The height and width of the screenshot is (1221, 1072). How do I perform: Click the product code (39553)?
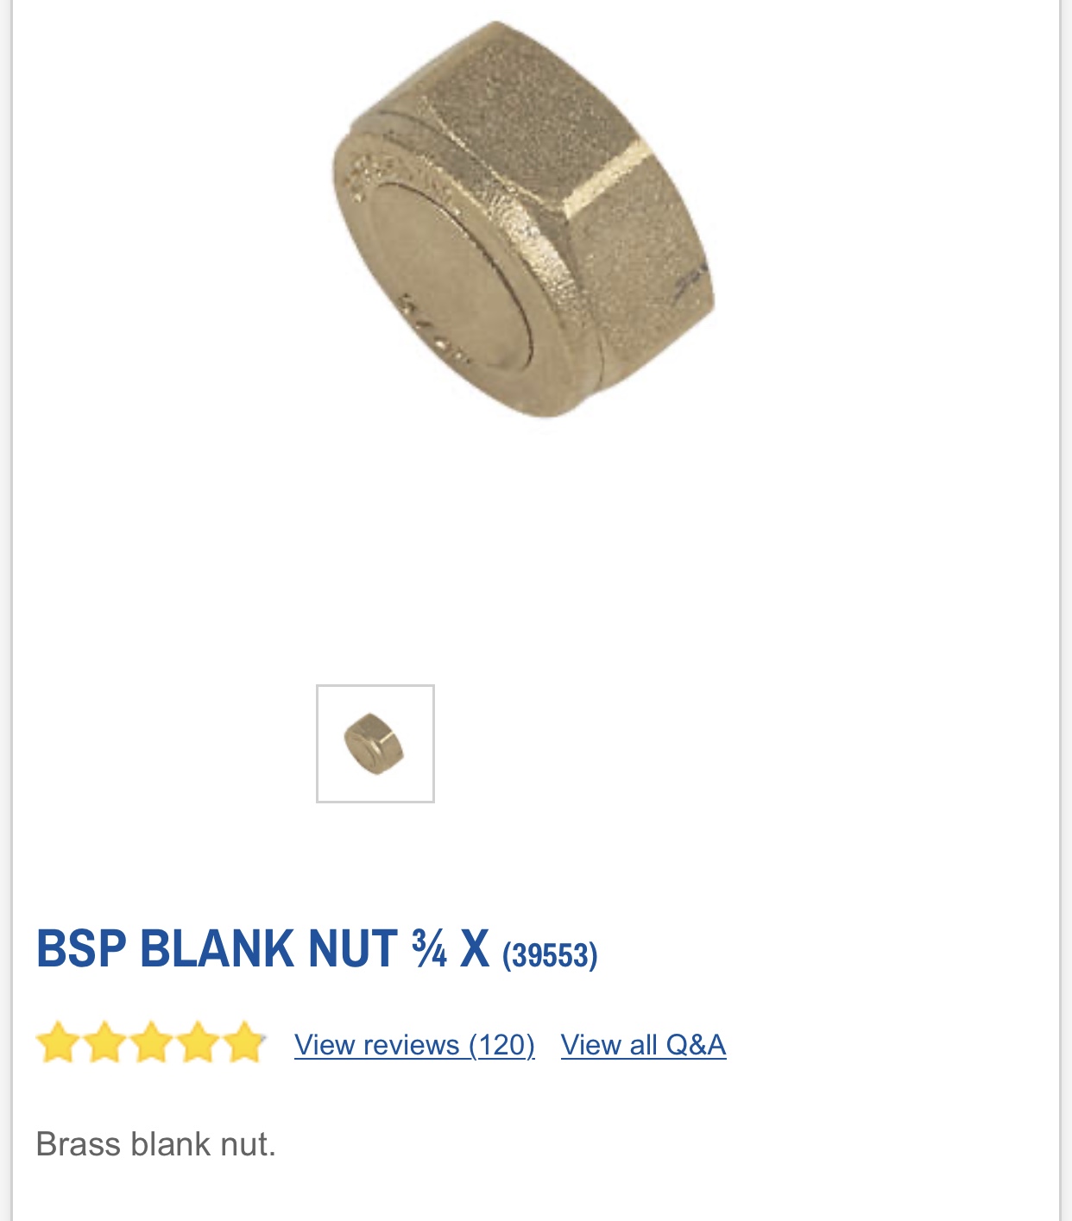pyautogui.click(x=550, y=954)
